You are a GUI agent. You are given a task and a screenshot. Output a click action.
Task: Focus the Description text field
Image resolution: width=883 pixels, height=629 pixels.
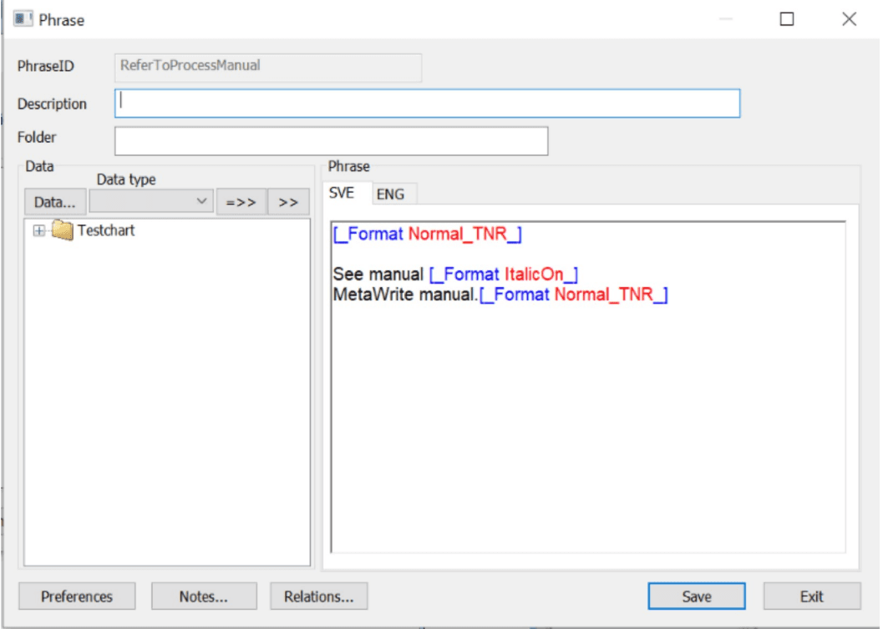coord(427,103)
